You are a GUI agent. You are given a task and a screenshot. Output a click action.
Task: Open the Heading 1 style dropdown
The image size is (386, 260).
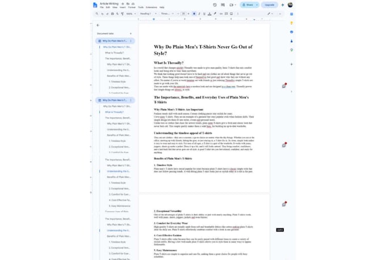148,14
